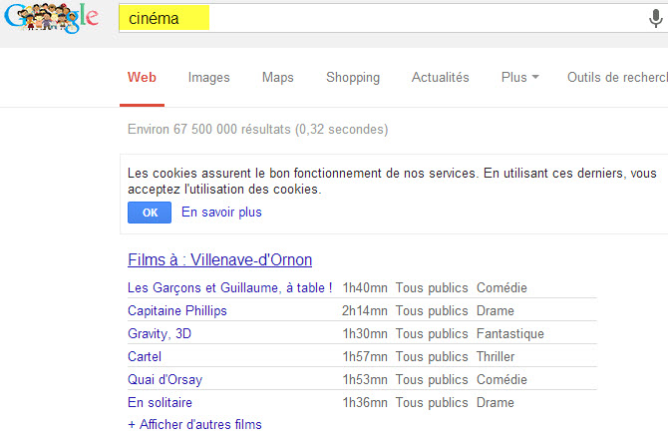
Task: Open the Quai d'Orsay film link
Action: [x=165, y=379]
